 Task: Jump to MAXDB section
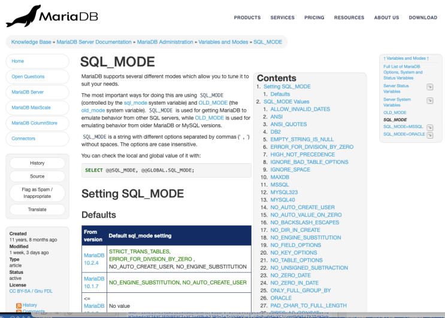(280, 178)
